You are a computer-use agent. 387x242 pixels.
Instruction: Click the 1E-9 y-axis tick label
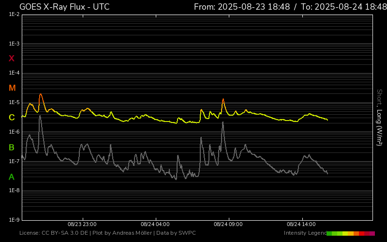(14, 220)
